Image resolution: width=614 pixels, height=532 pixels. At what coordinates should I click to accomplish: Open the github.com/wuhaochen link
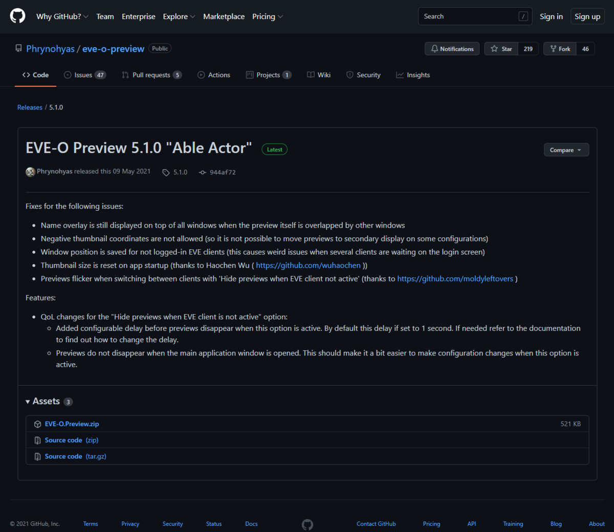(x=308, y=265)
